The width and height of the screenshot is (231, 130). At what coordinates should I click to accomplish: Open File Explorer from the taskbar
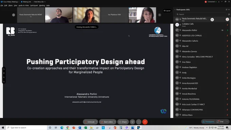click(91, 128)
